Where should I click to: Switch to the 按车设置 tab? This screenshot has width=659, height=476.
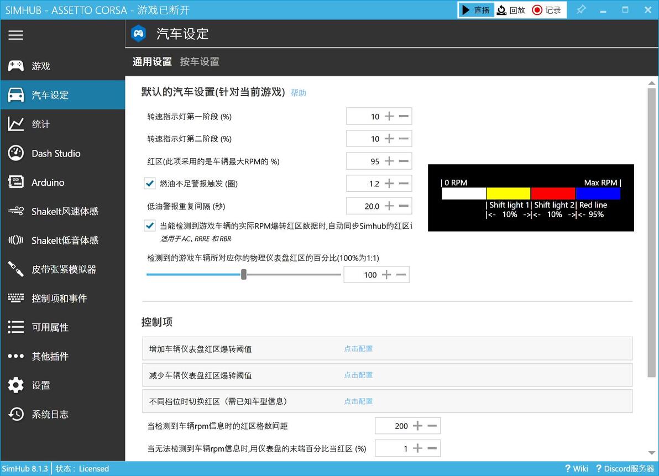200,62
